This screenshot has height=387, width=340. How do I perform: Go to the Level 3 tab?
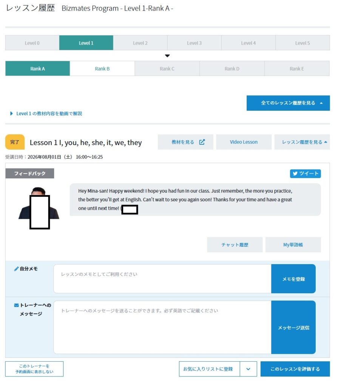[194, 43]
